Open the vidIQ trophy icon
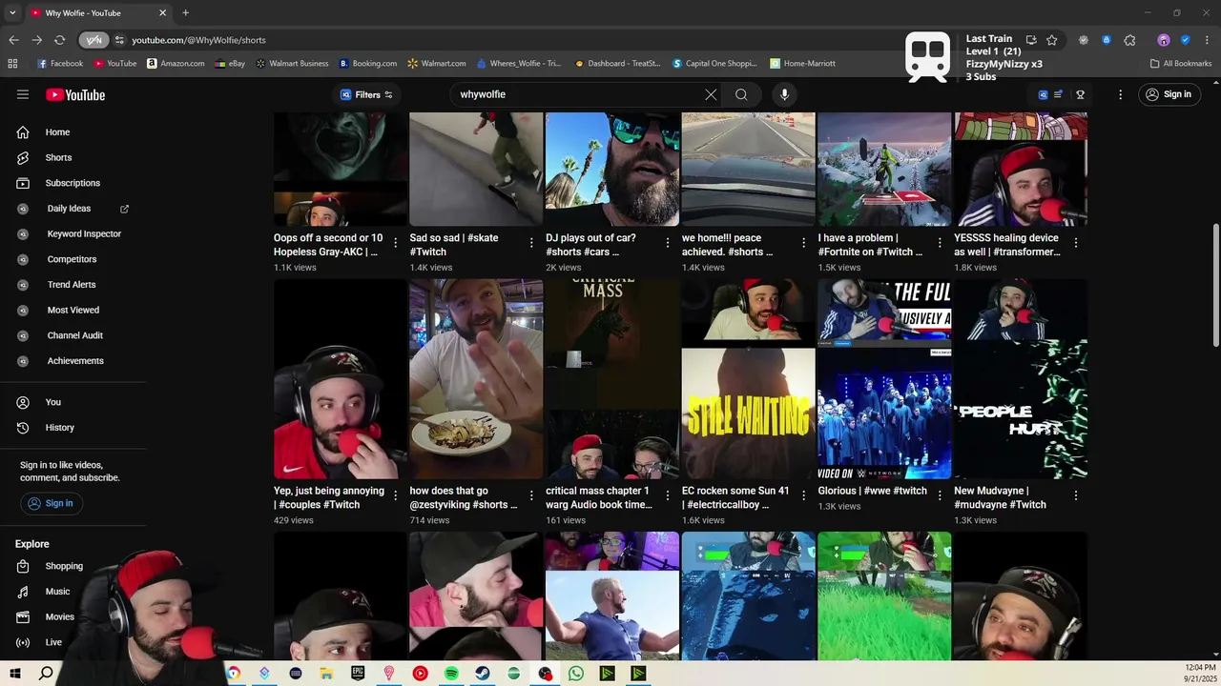Screen dimensions: 1221x686 coord(1080,94)
